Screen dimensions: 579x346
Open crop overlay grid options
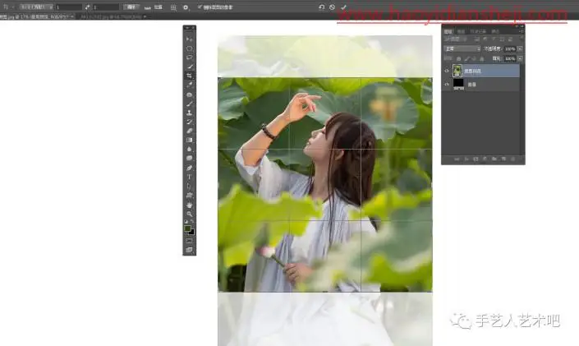pos(172,7)
